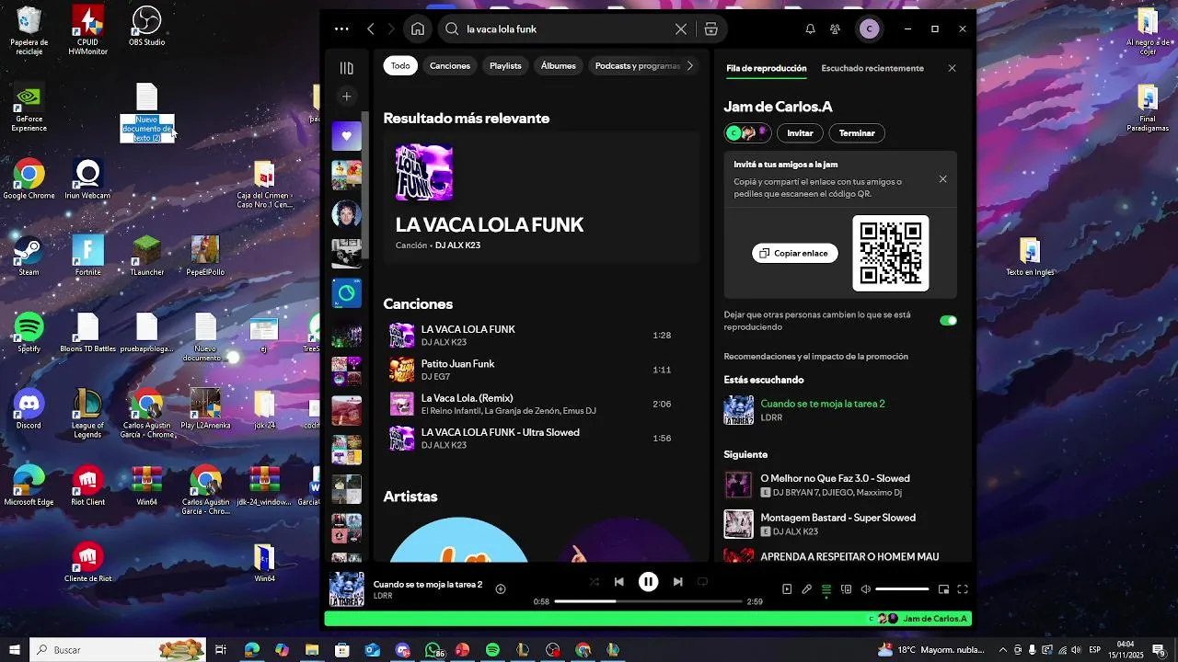
Task: Mute the Spotify volume
Action: [866, 589]
